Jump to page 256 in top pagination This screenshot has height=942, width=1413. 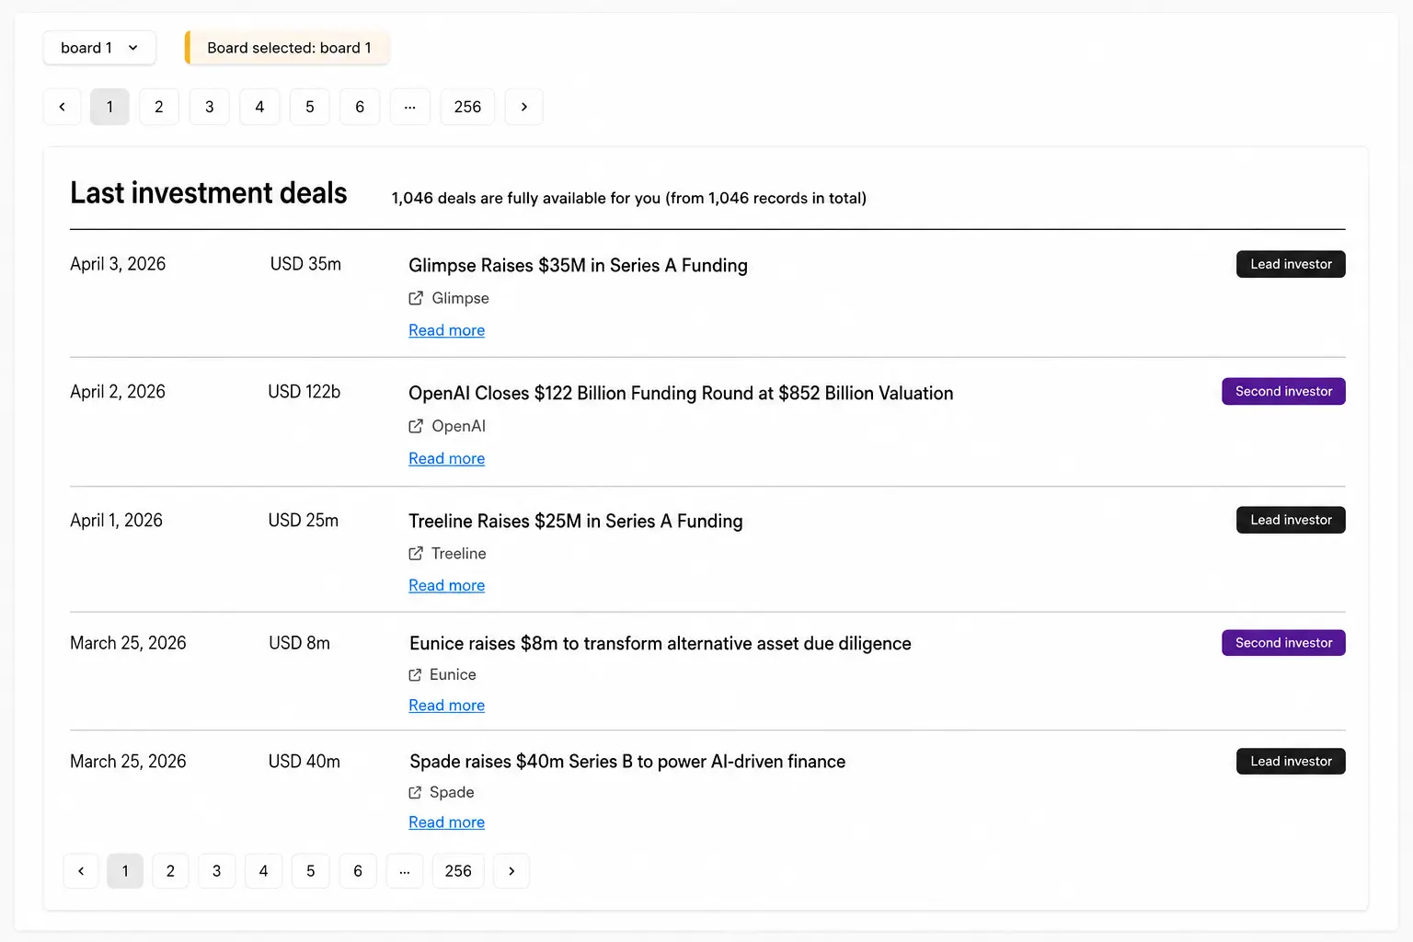[x=467, y=107]
